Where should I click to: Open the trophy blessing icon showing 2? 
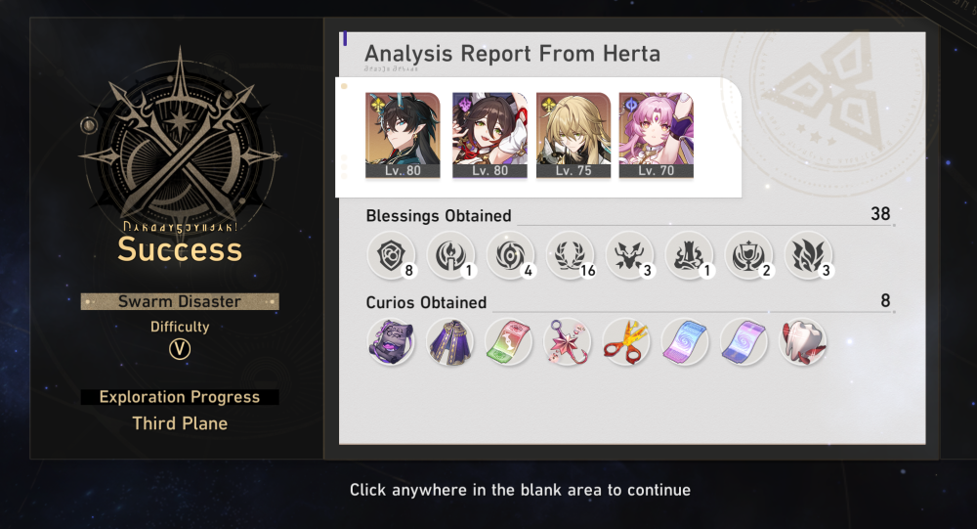pos(749,255)
